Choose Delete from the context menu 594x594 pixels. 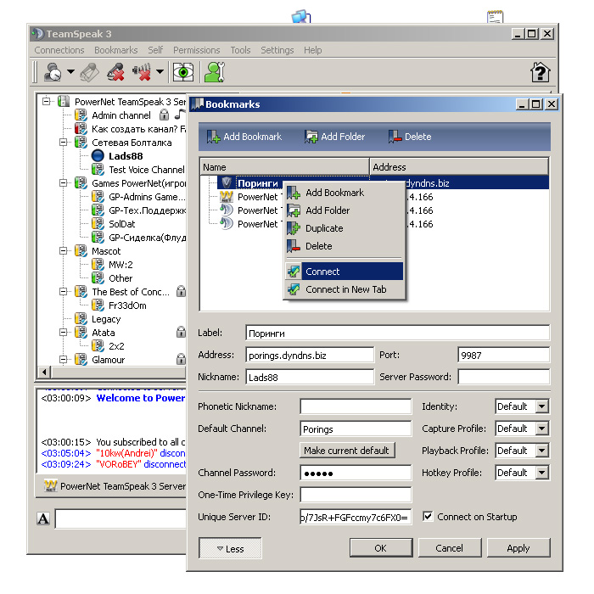pos(344,246)
